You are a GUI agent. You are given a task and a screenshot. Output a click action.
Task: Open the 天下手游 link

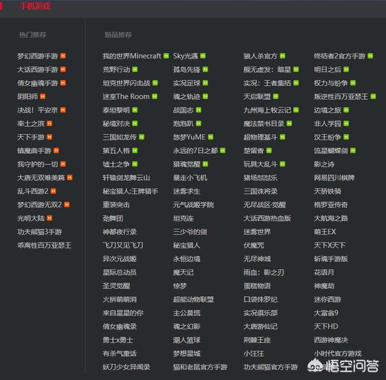pos(31,137)
